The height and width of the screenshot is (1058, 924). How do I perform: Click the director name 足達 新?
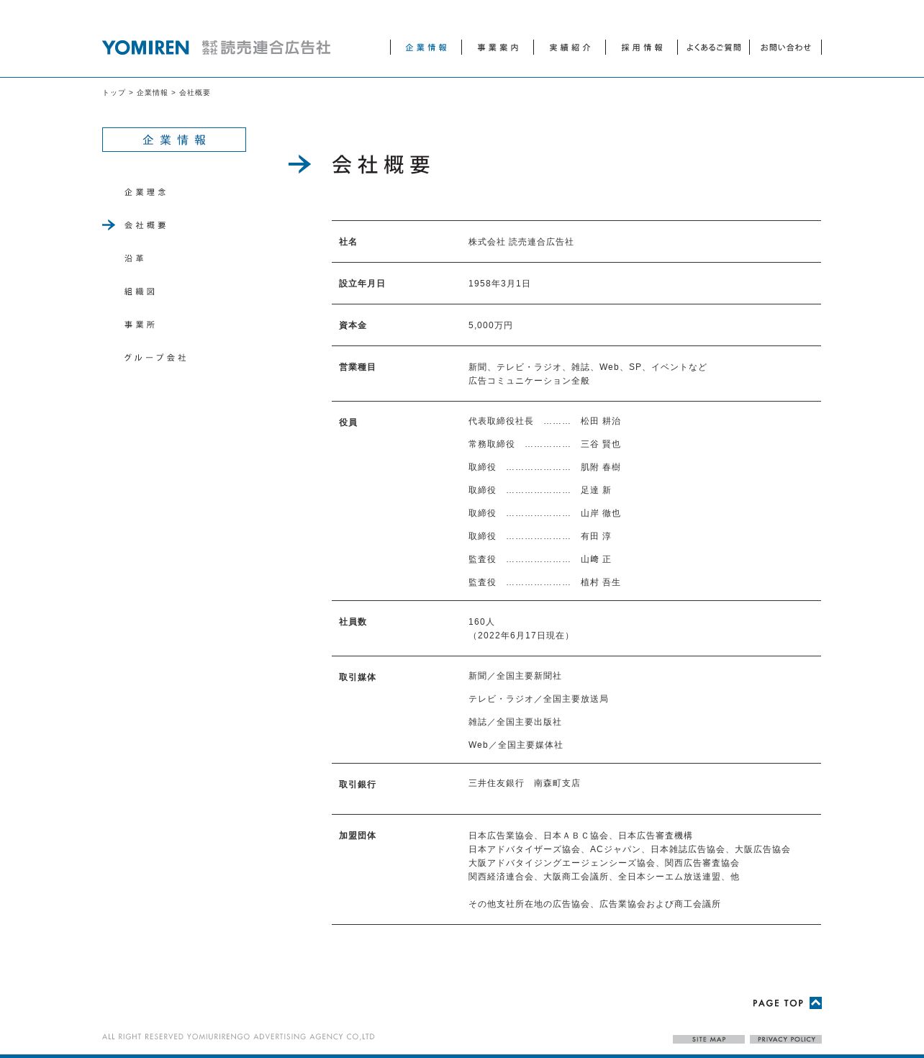[596, 490]
